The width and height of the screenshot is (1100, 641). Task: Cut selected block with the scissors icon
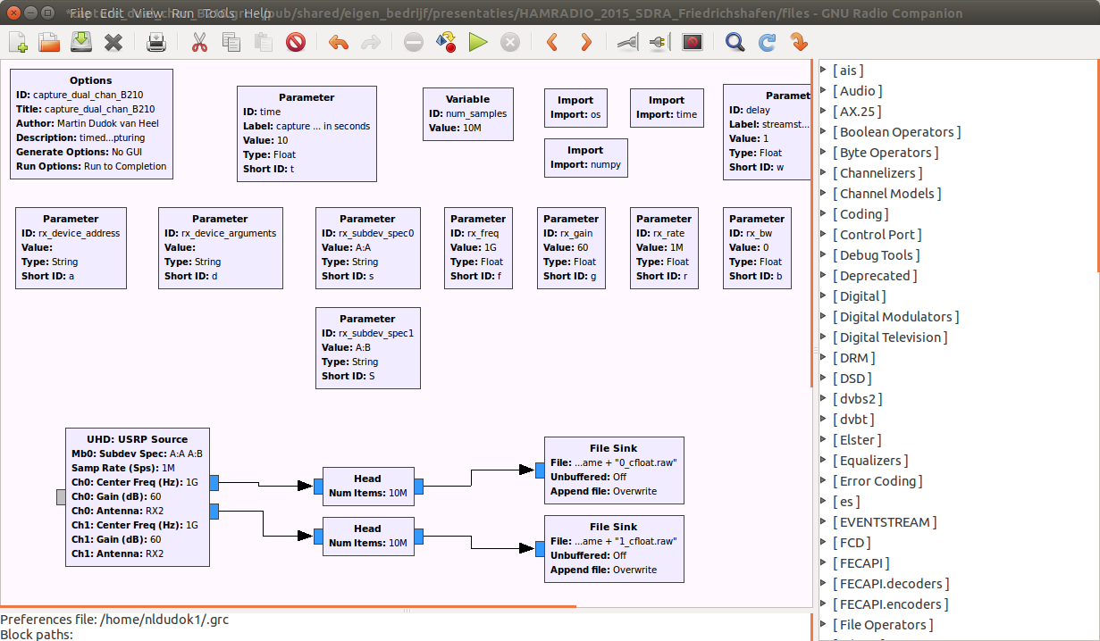(199, 42)
